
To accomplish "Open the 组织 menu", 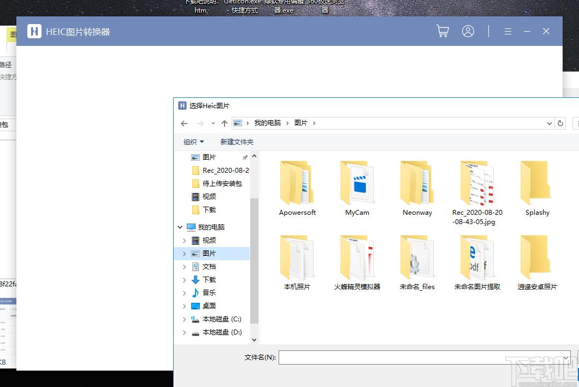I will pyautogui.click(x=193, y=142).
